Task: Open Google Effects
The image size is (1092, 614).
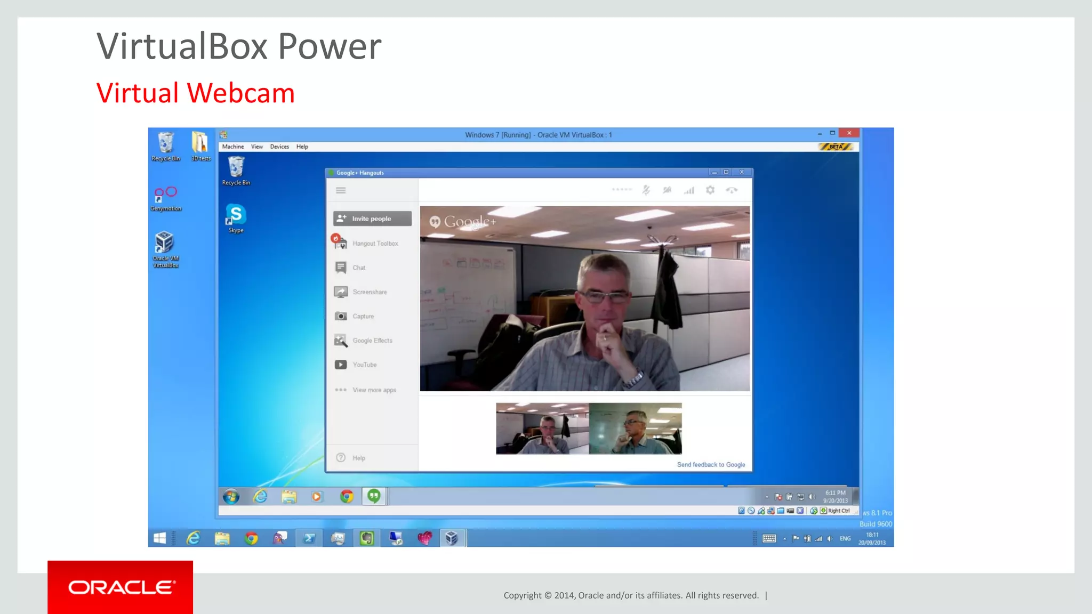Action: pos(372,341)
